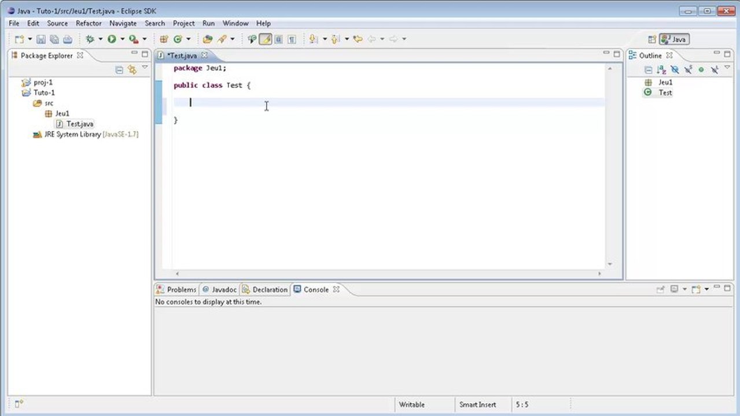Start debugging with the Debug bug icon

point(90,39)
